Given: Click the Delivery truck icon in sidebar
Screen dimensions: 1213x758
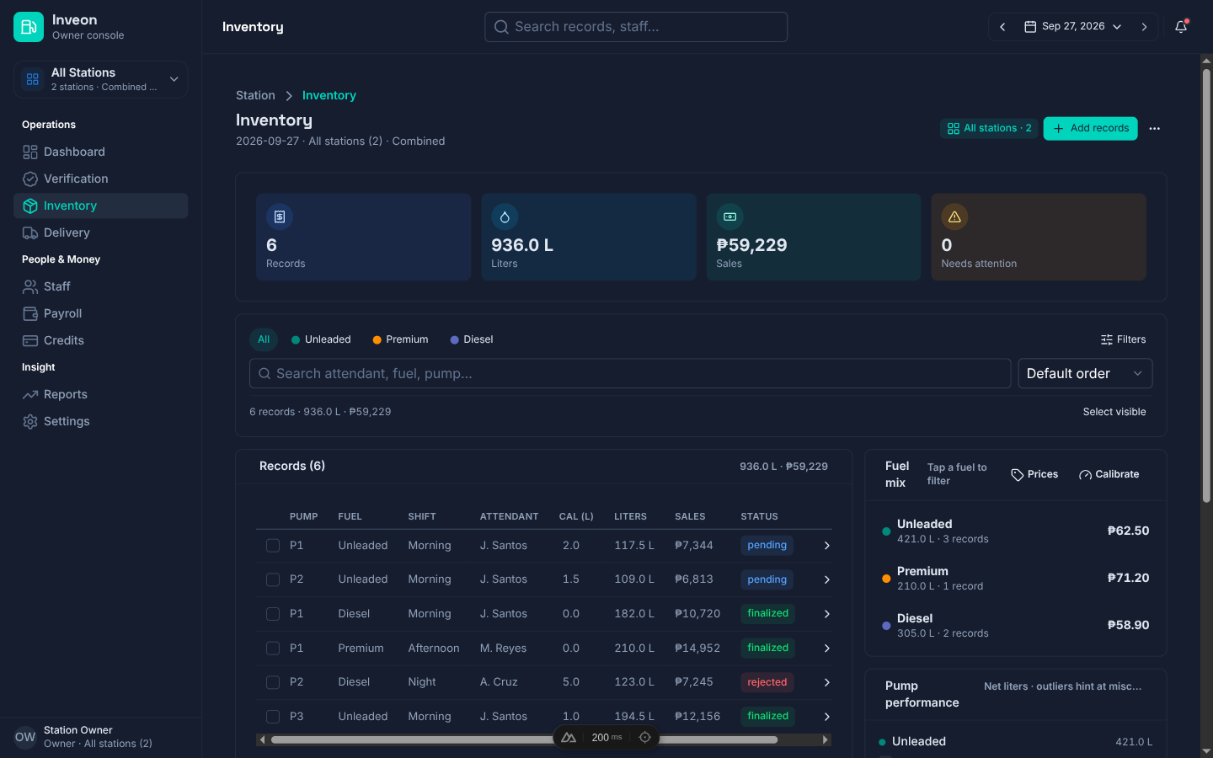Looking at the screenshot, I should point(30,232).
